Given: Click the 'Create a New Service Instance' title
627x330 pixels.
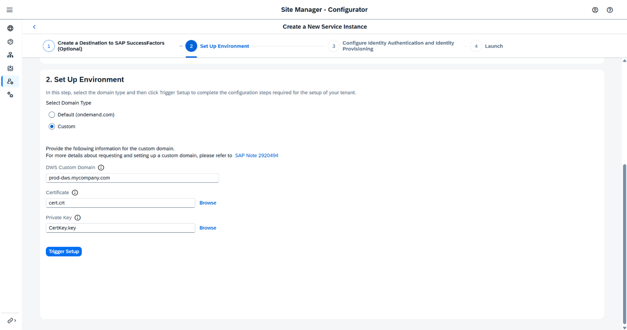Looking at the screenshot, I should pos(325,27).
